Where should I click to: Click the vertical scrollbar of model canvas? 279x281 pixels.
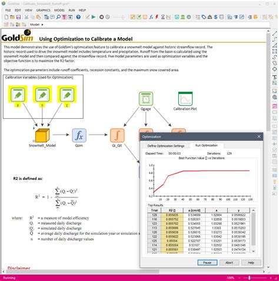click(x=268, y=82)
